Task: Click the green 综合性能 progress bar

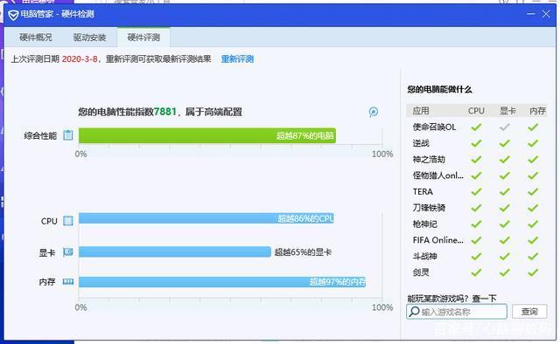Action: coord(207,135)
